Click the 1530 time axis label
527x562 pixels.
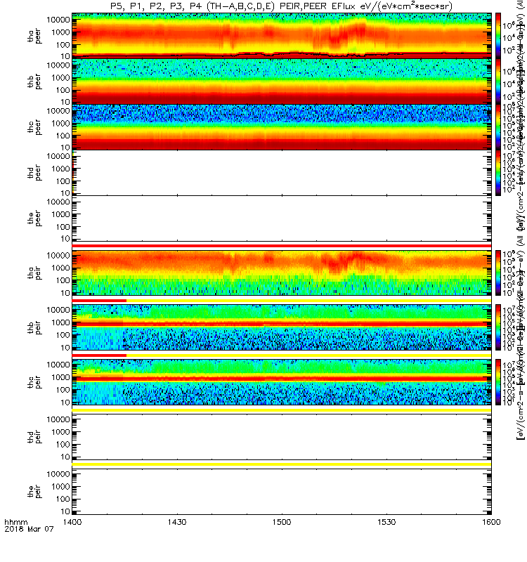[386, 522]
